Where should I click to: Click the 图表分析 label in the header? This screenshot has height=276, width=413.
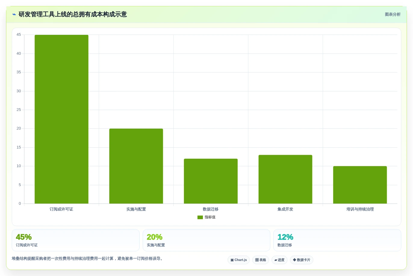point(393,14)
